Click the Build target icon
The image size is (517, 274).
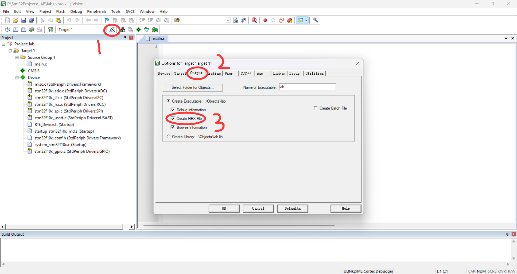tap(16, 30)
